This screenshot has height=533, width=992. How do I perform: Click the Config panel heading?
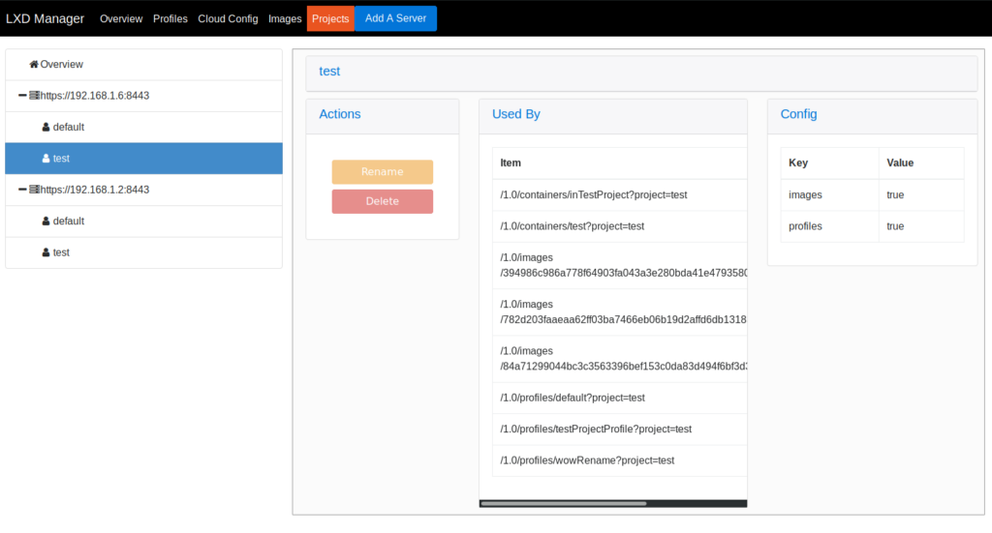click(798, 114)
